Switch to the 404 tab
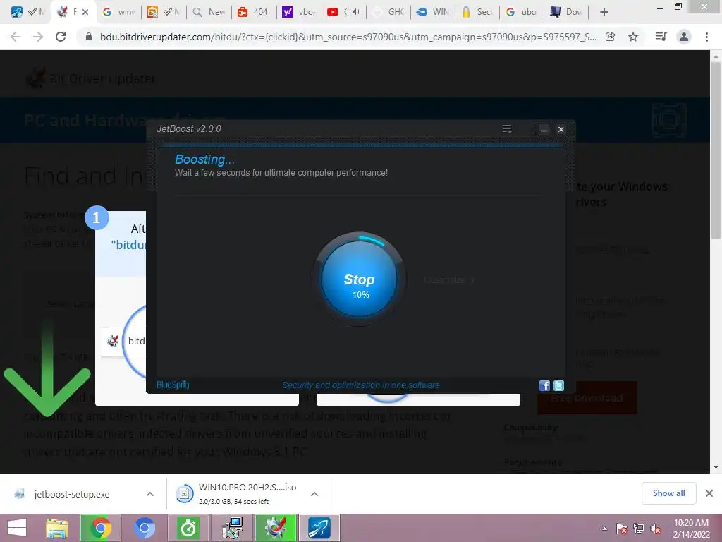Viewport: 722px width, 542px height. coord(254,12)
